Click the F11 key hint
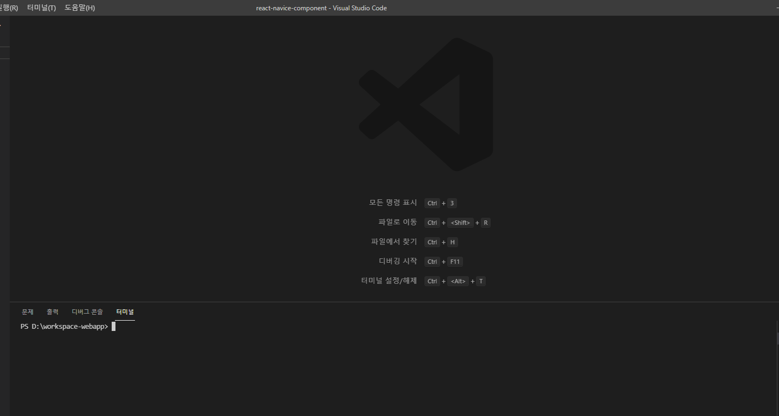779x416 pixels. (x=455, y=262)
